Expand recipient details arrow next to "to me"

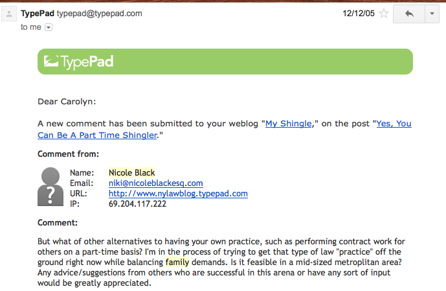[49, 27]
